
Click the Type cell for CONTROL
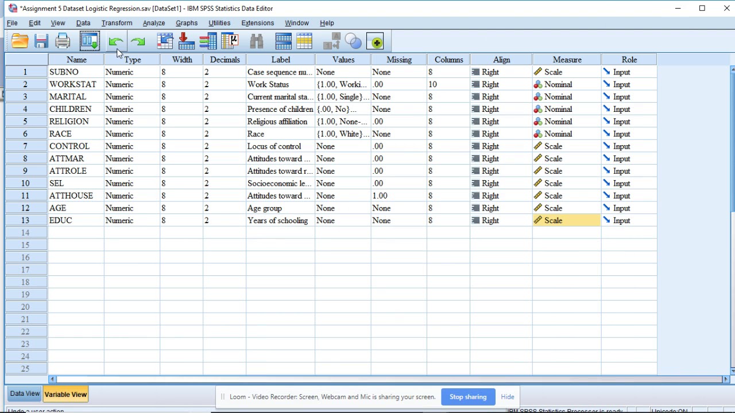click(132, 146)
